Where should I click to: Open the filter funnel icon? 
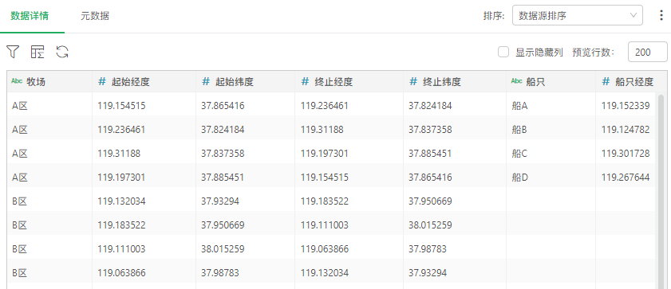pyautogui.click(x=14, y=52)
